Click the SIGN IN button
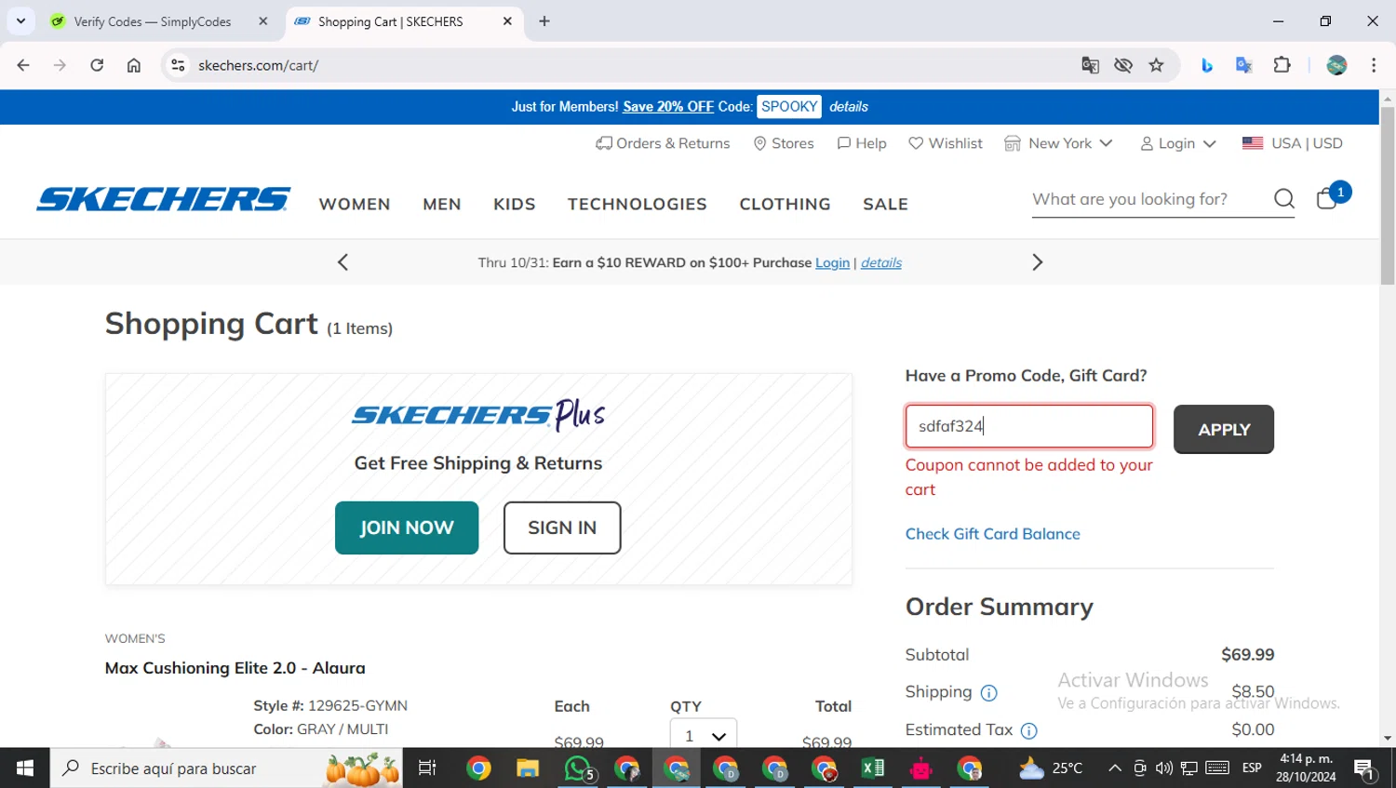1396x788 pixels. coord(562,528)
